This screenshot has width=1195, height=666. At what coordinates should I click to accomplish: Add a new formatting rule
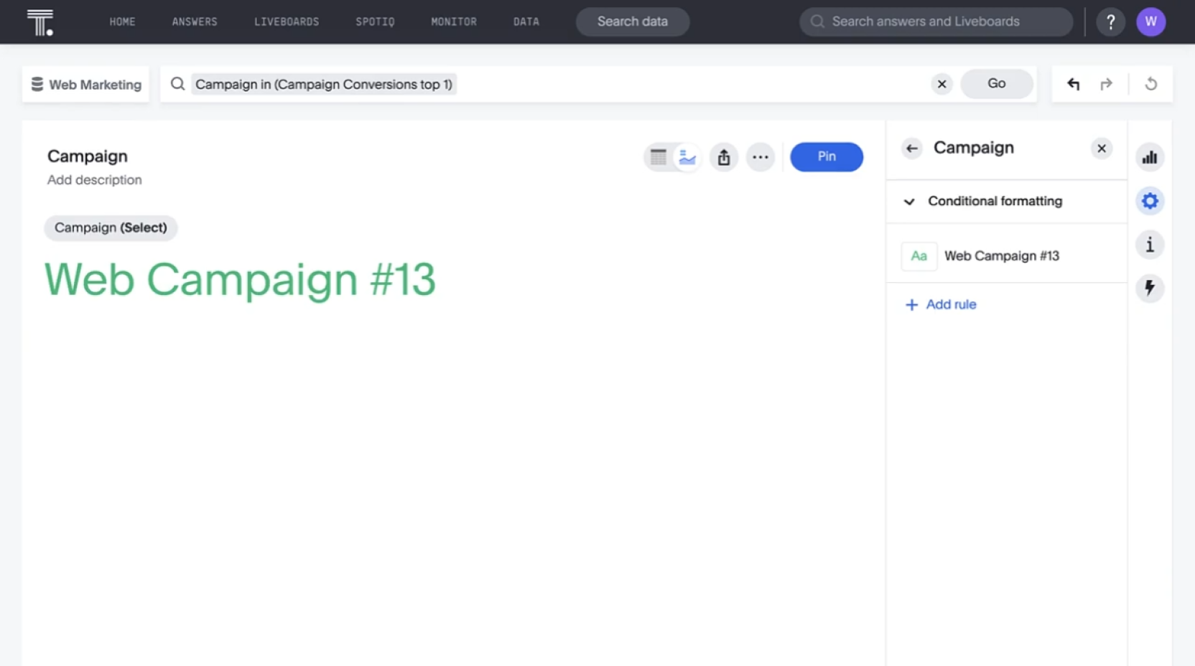click(x=940, y=304)
